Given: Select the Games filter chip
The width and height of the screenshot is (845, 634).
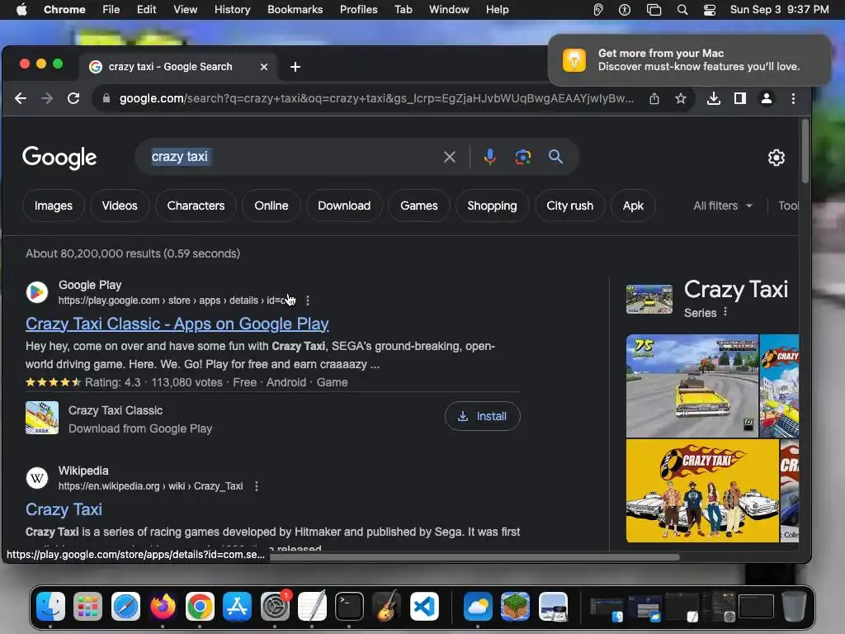Looking at the screenshot, I should coord(418,206).
